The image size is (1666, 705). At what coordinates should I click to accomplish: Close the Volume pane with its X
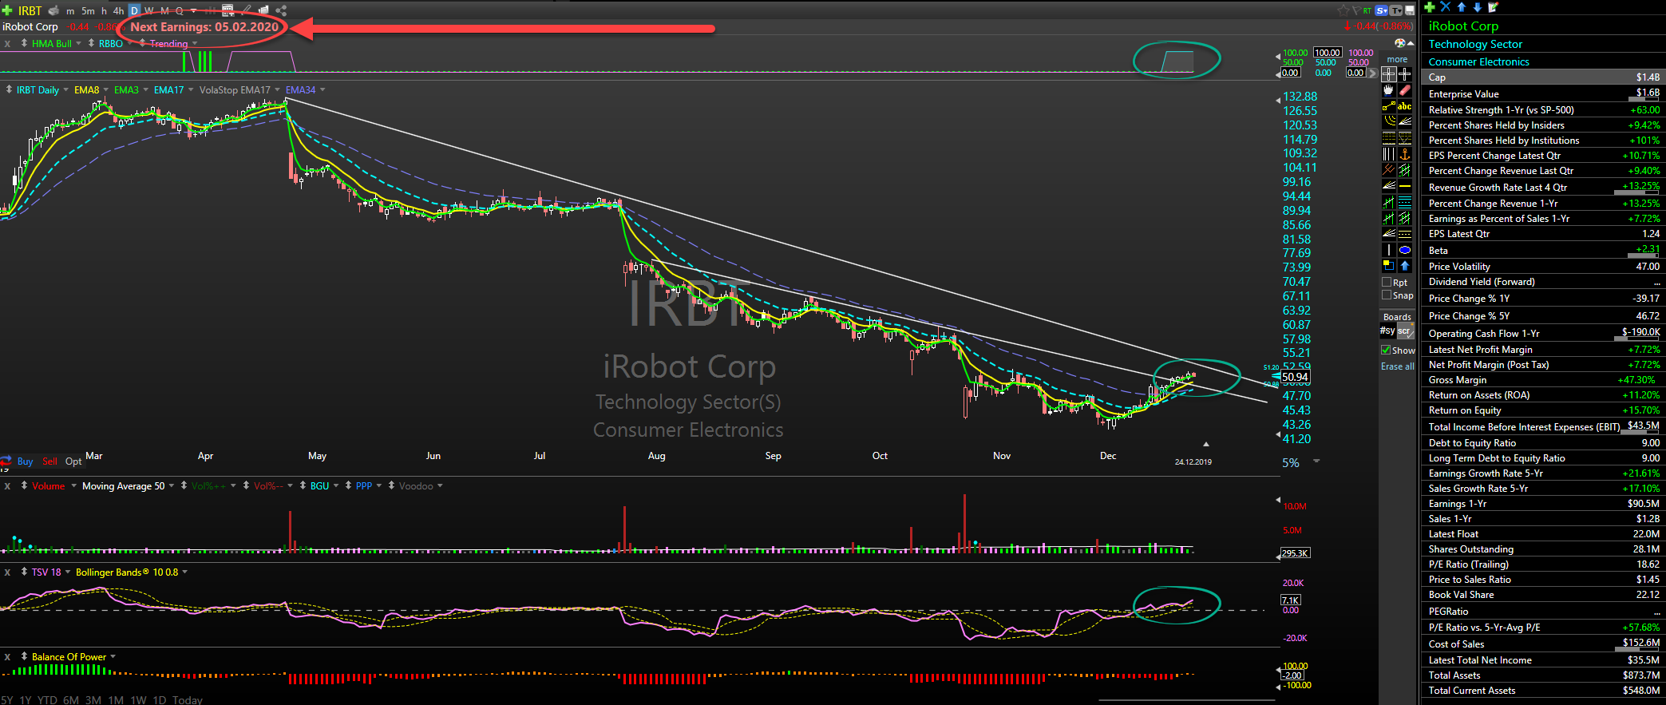pos(7,485)
